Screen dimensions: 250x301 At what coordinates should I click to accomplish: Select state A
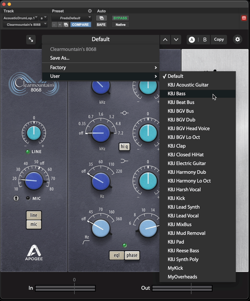(x=191, y=40)
